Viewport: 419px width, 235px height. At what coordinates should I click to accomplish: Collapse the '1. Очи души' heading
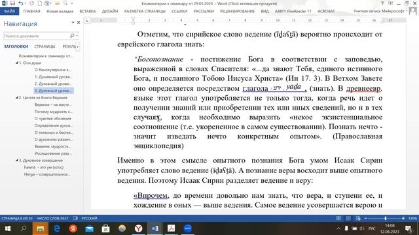point(17,63)
